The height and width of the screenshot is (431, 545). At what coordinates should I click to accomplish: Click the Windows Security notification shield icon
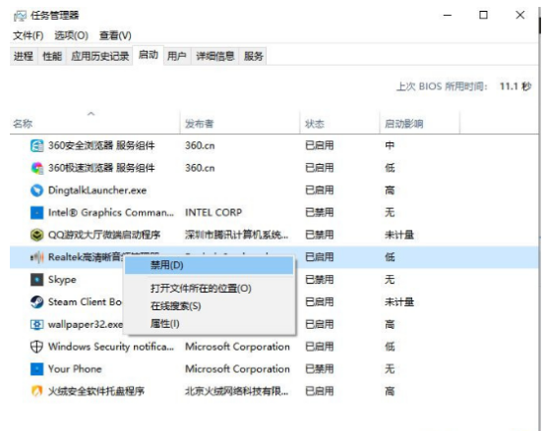point(36,347)
